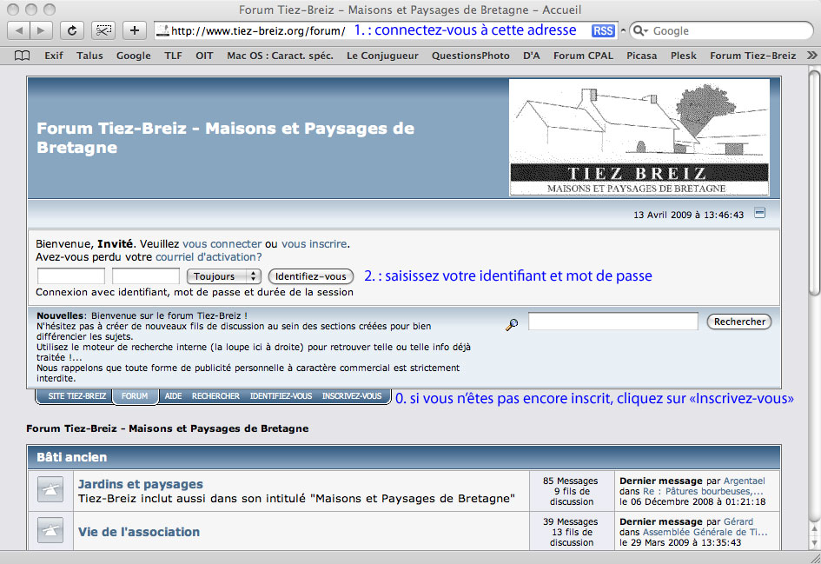Click the RSS badge in address bar

tap(603, 30)
